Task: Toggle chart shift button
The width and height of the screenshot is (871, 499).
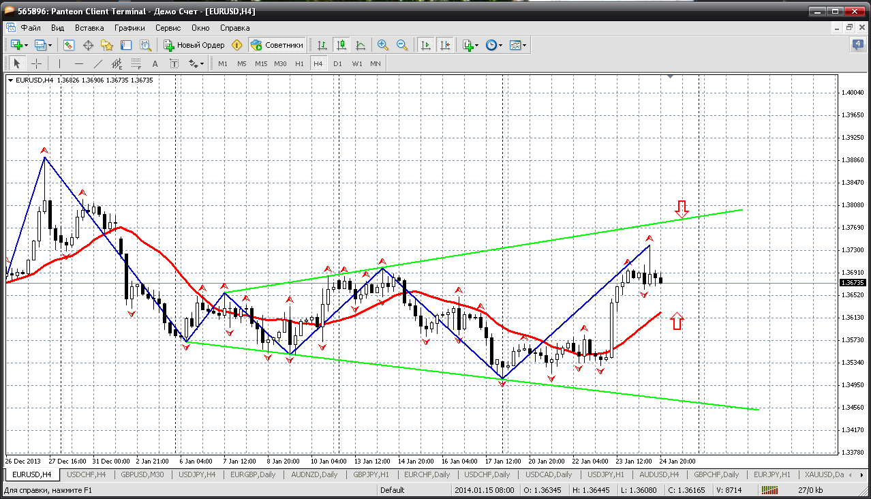Action: tap(445, 45)
